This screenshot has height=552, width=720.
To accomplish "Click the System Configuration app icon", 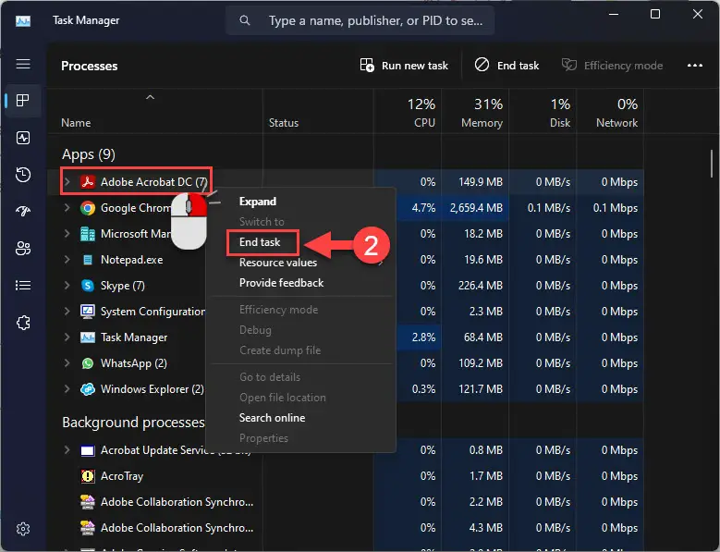I will [87, 312].
